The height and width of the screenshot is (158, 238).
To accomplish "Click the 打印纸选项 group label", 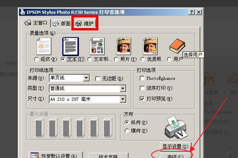I will (x=41, y=70).
